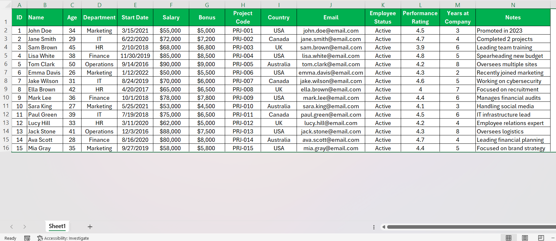Select the note Focused on brand strategy
Screen dimensions: 556x241
pyautogui.click(x=513, y=148)
